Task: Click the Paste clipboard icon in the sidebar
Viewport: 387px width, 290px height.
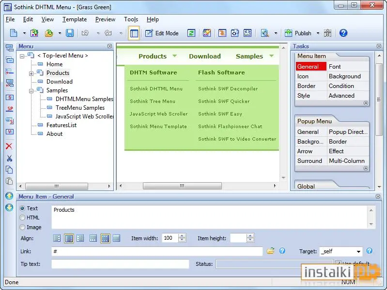Action: [x=9, y=181]
